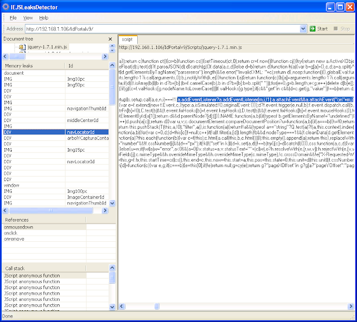This screenshot has width=357, height=322.
Task: Select the DIV row arbolYCapturaConta
Action: click(56, 138)
